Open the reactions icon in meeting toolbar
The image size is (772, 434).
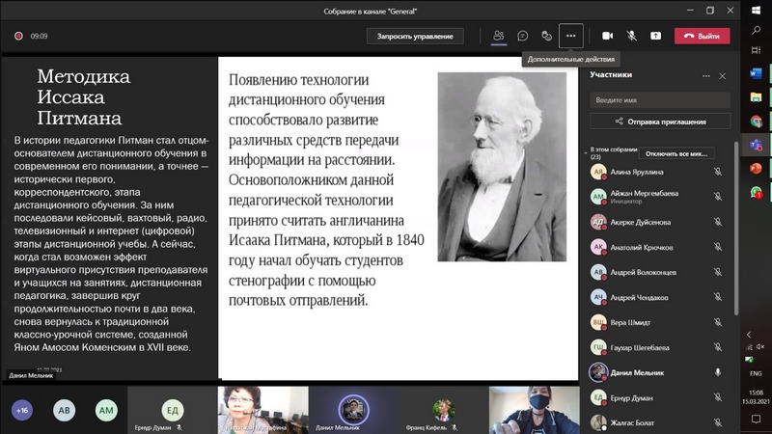(546, 36)
